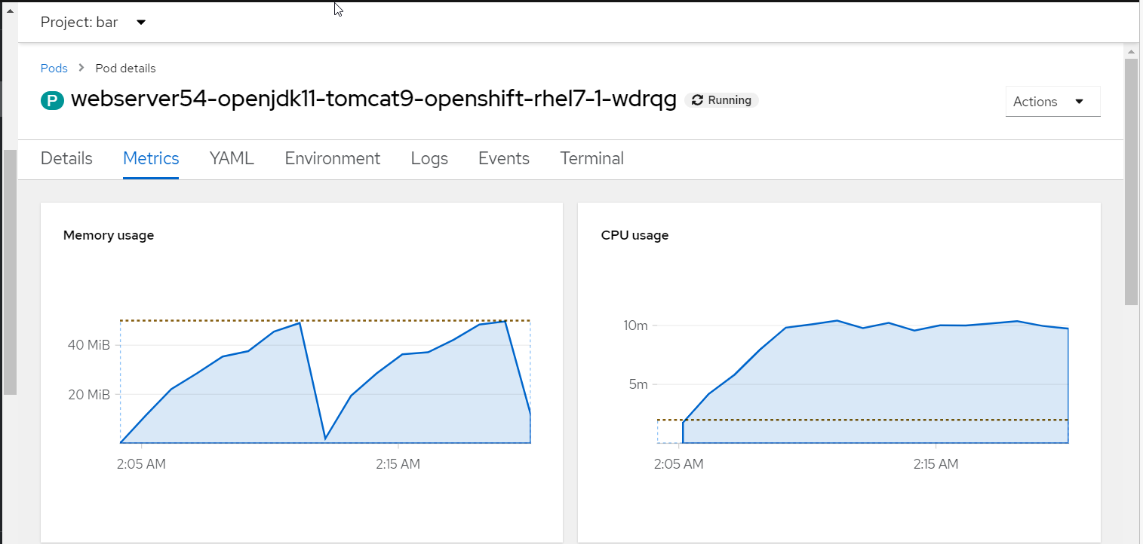Click the Pods breadcrumb link

[54, 68]
